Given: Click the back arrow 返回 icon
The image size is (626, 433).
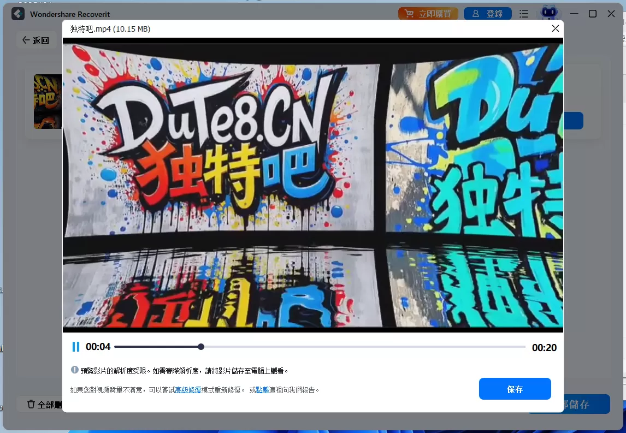Looking at the screenshot, I should [x=26, y=39].
